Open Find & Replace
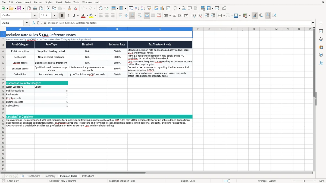The width and height of the screenshot is (326, 183). [101, 8]
